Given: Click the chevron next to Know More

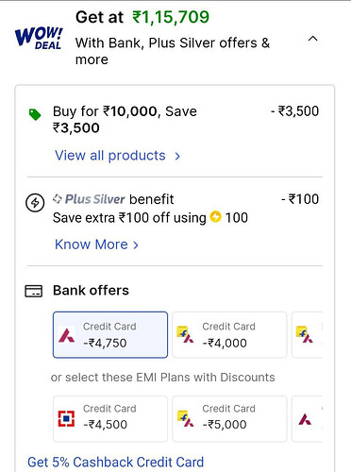Looking at the screenshot, I should coord(136,245).
